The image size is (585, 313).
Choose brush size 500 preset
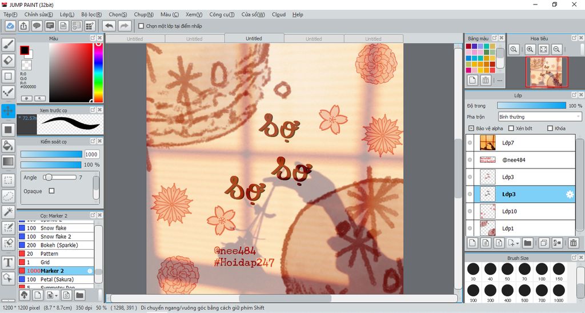(x=524, y=292)
